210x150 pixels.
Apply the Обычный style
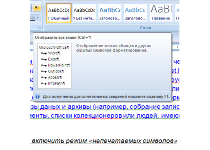59,13
